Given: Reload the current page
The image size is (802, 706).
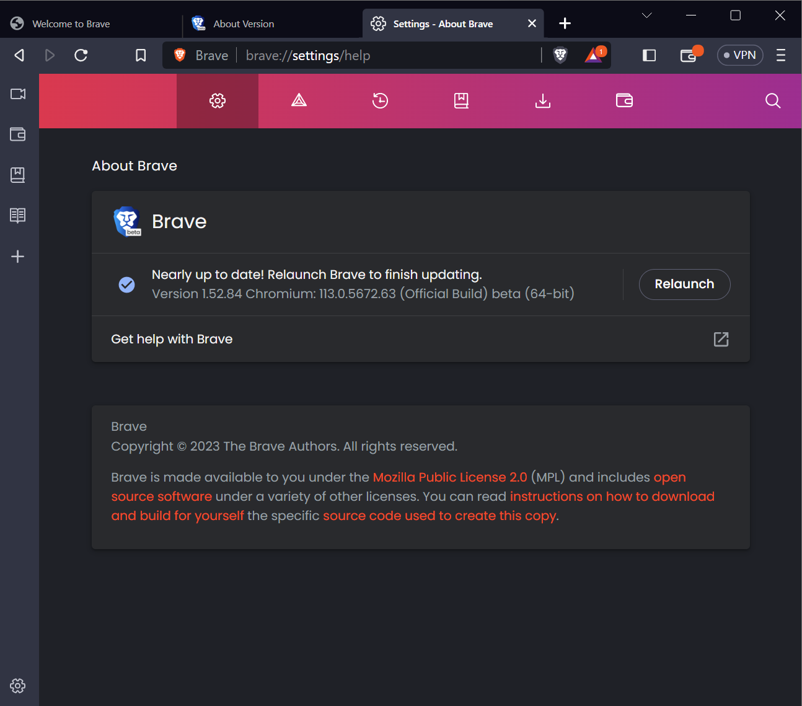Looking at the screenshot, I should [81, 55].
